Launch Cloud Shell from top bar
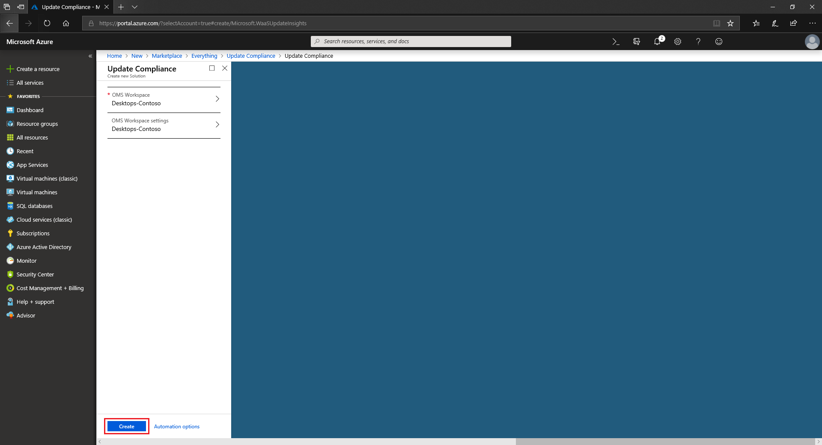The height and width of the screenshot is (445, 822). (616, 42)
